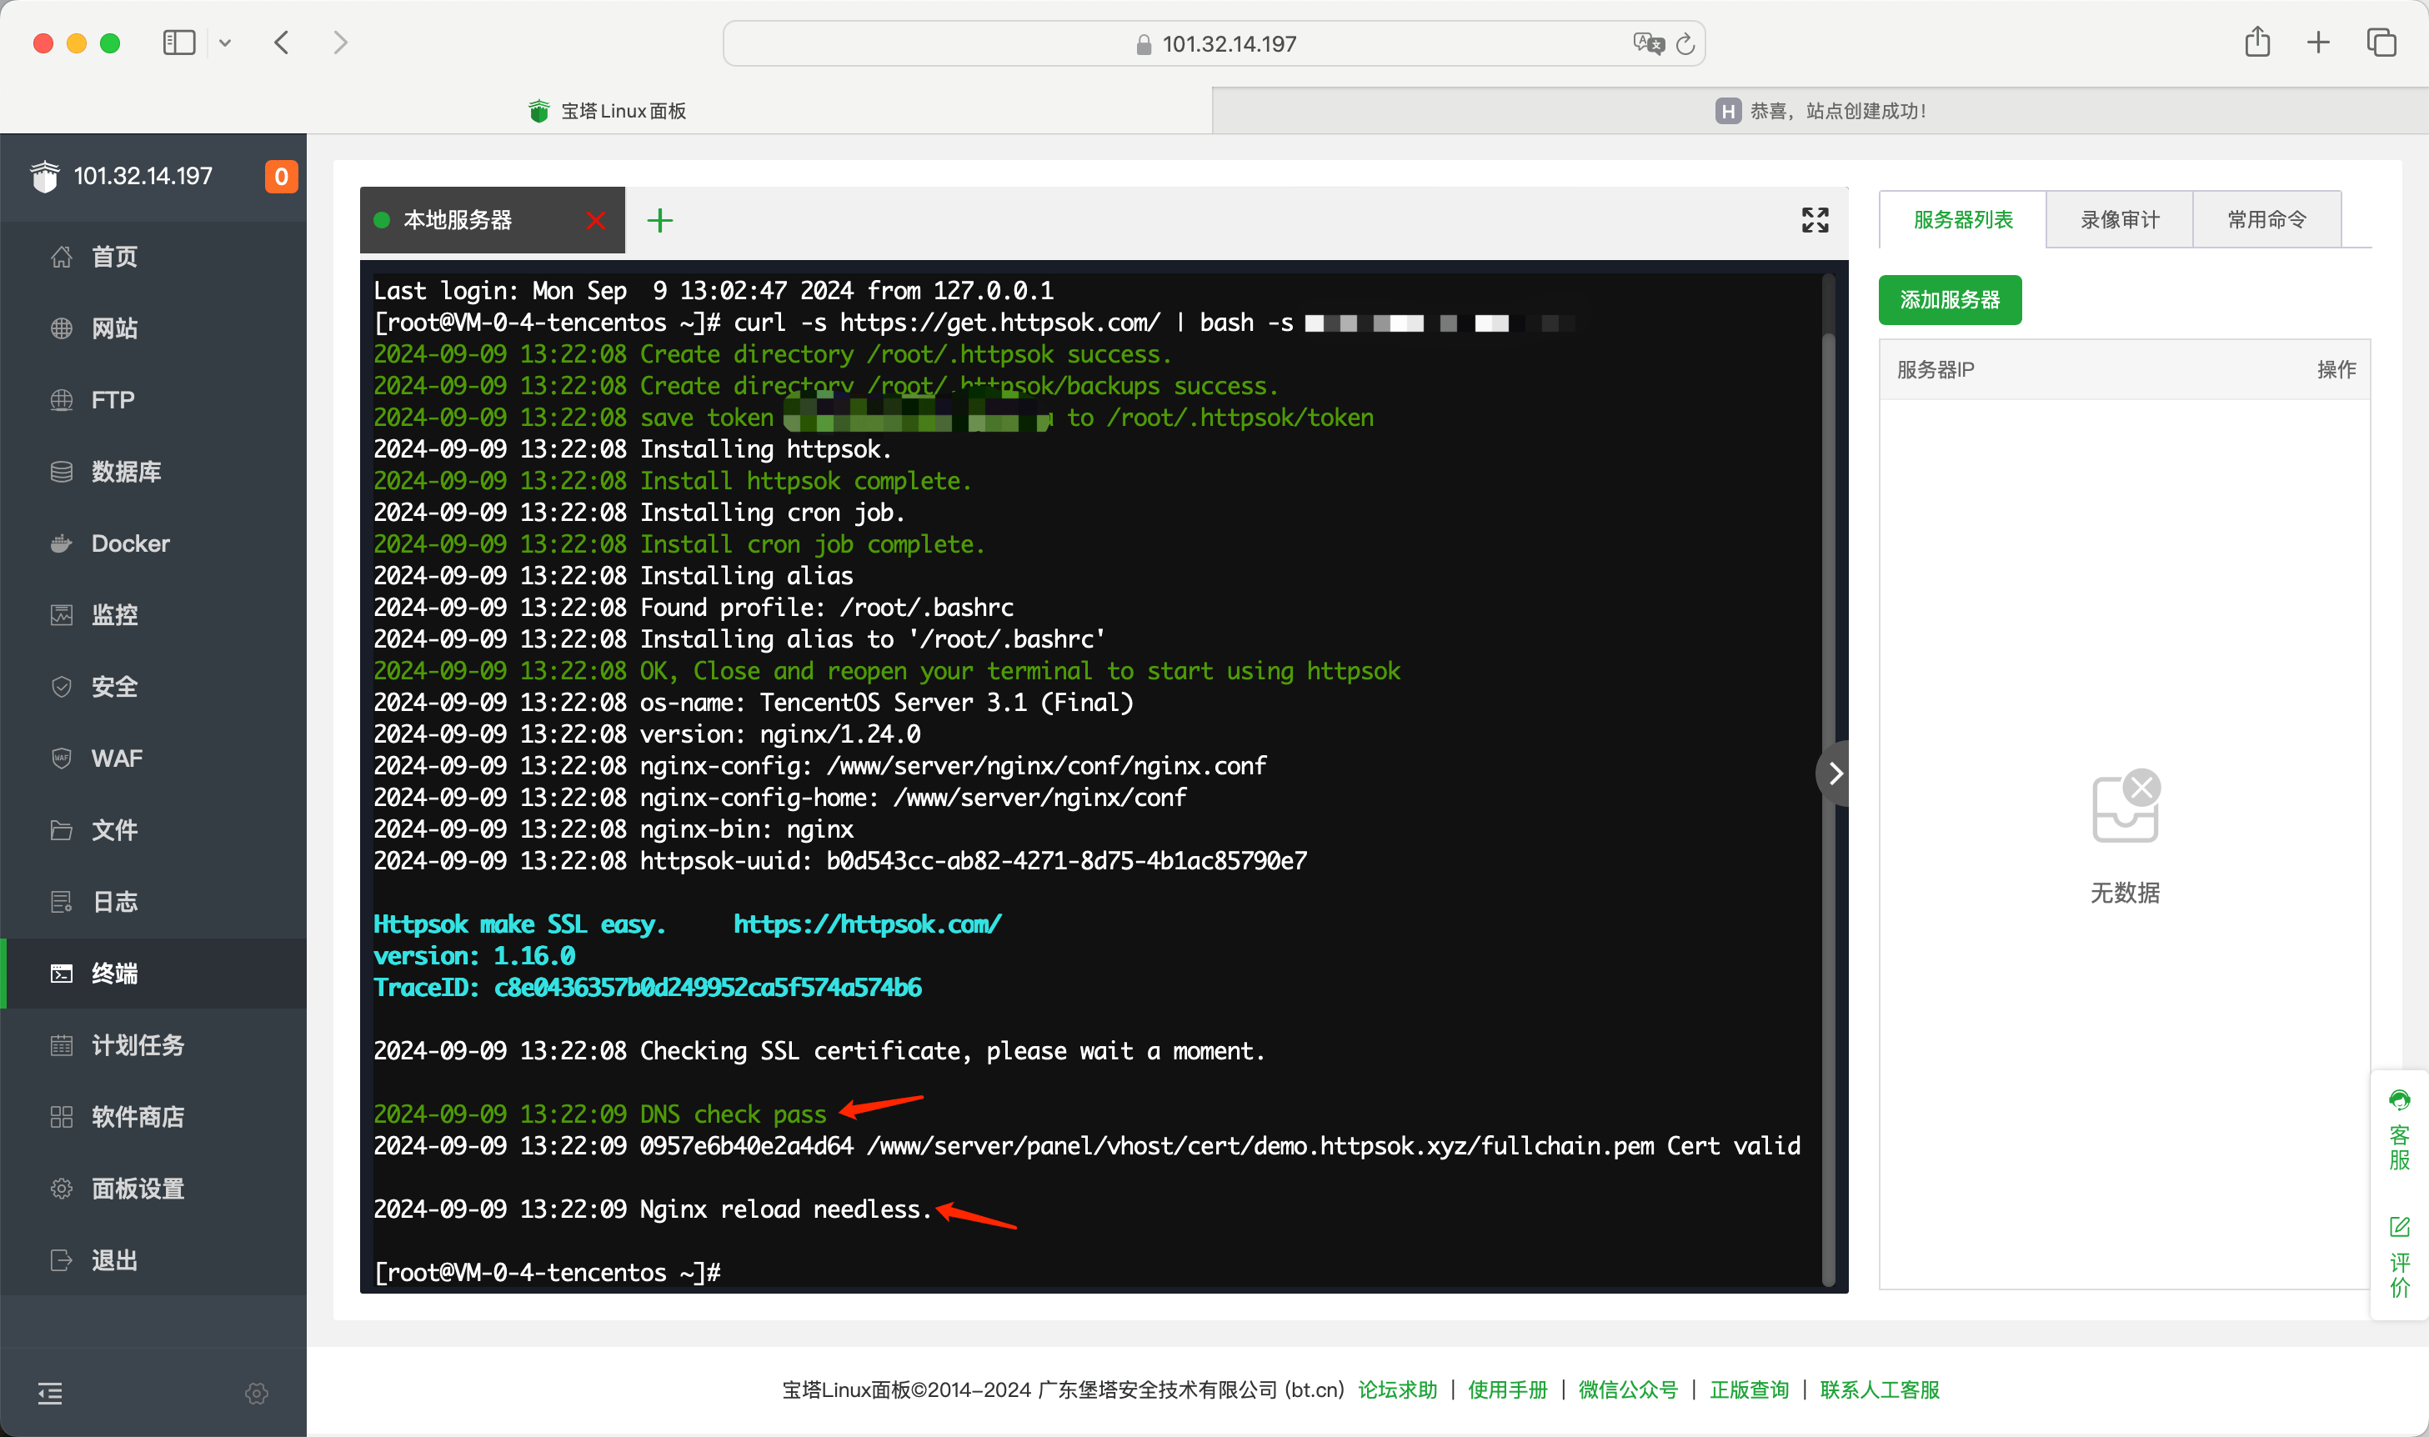This screenshot has height=1437, width=2429.
Task: Reload page in address bar
Action: [1685, 43]
